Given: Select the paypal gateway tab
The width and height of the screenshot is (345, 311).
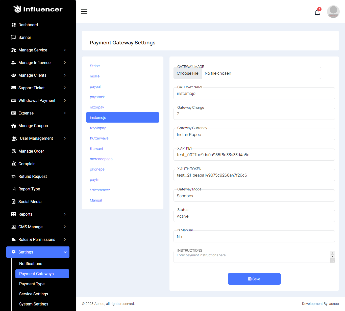Looking at the screenshot, I should pos(95,87).
